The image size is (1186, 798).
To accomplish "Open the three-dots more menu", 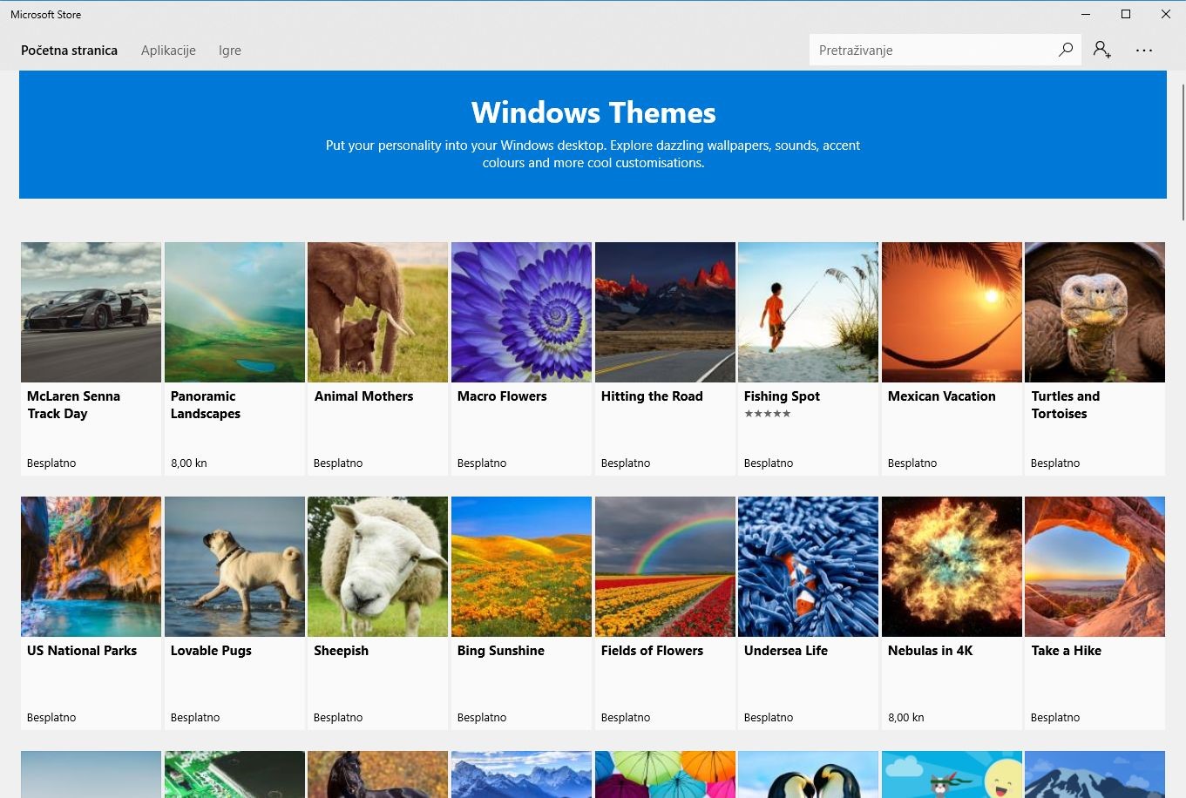I will pos(1144,50).
